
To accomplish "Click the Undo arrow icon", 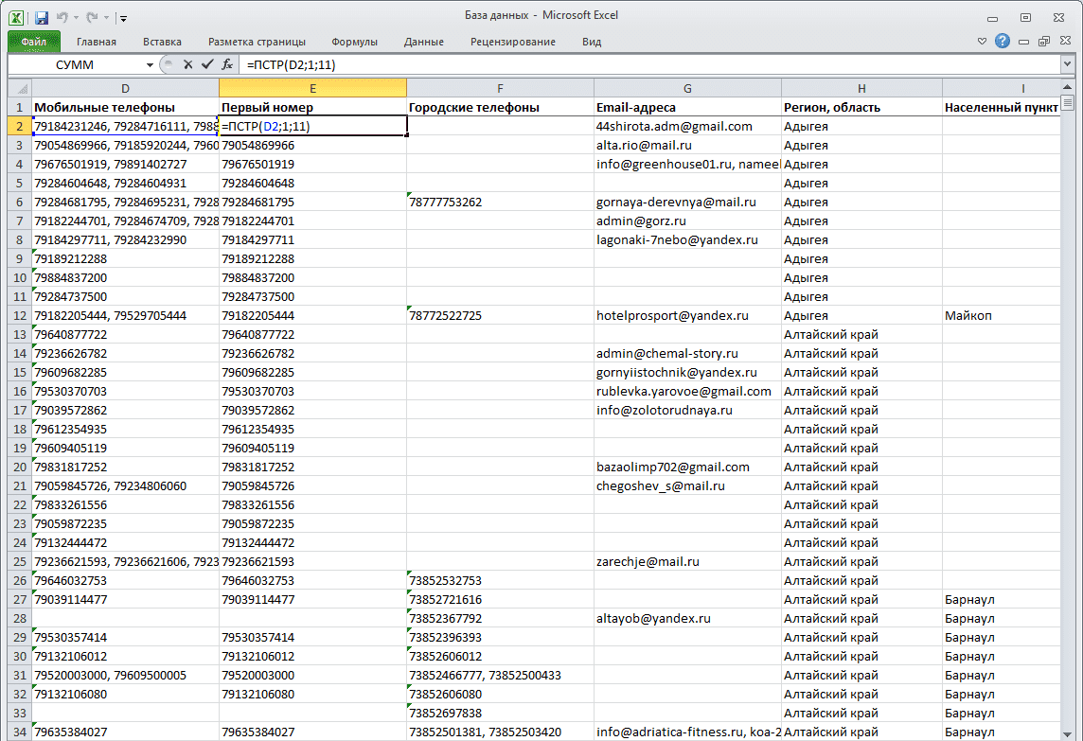I will 62,18.
